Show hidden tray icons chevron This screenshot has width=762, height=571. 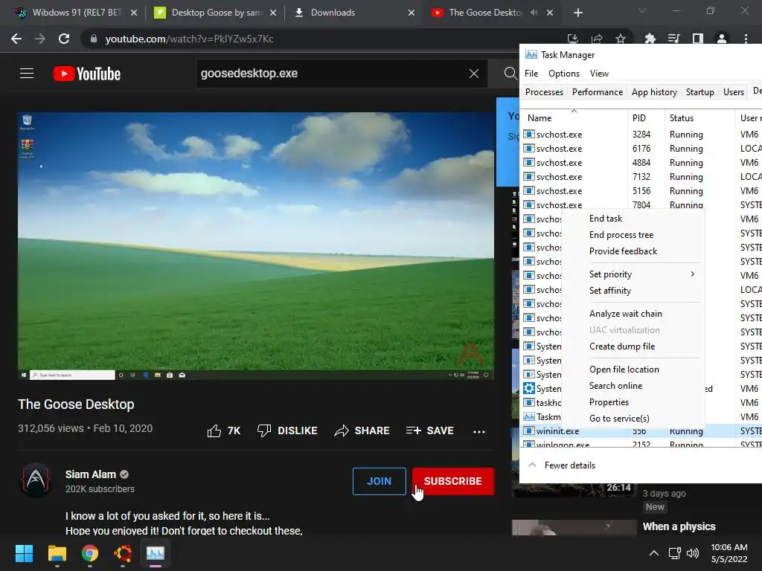coord(654,553)
